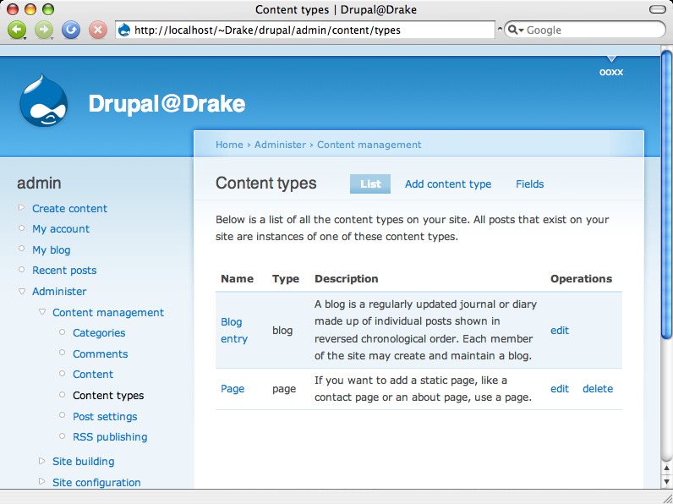Open My account in sidebar
673x504 pixels.
click(x=61, y=229)
